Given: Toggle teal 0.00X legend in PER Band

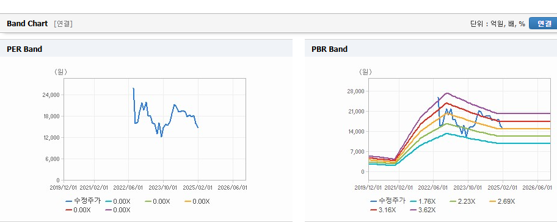Looking at the screenshot, I should [x=118, y=201].
